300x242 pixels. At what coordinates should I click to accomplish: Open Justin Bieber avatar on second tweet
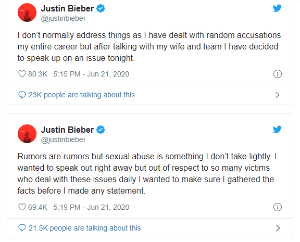(x=27, y=134)
